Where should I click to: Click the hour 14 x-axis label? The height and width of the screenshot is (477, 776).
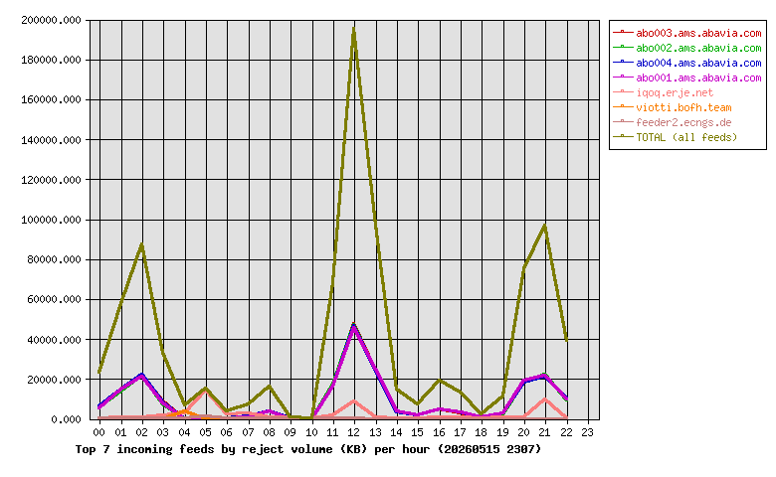[x=396, y=432]
